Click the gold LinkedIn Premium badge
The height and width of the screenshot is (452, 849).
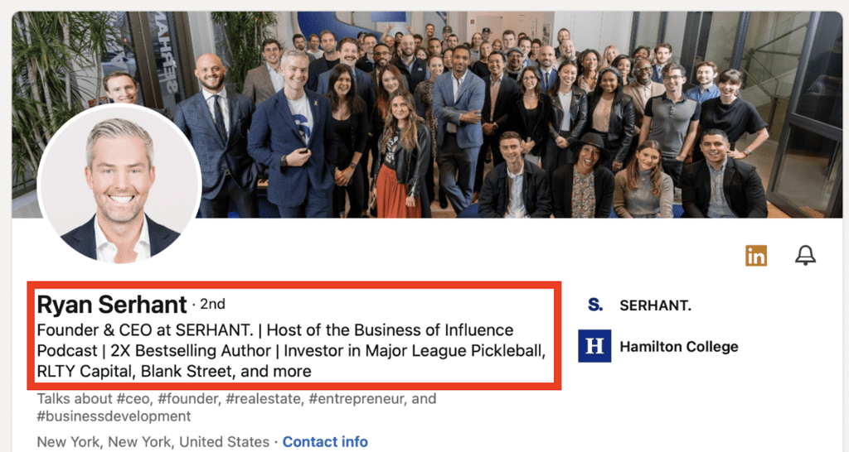coord(755,257)
